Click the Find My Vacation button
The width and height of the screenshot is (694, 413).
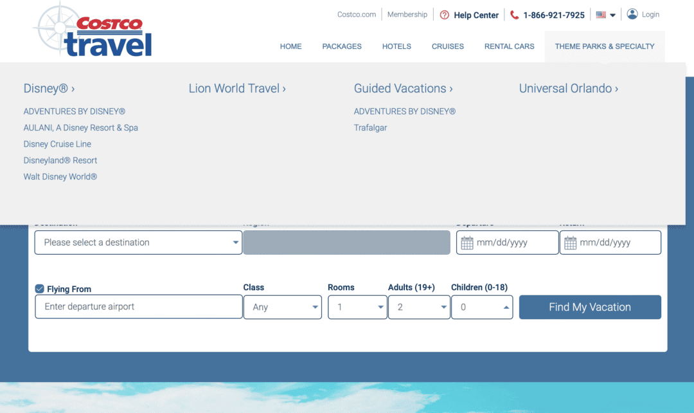[x=589, y=307]
